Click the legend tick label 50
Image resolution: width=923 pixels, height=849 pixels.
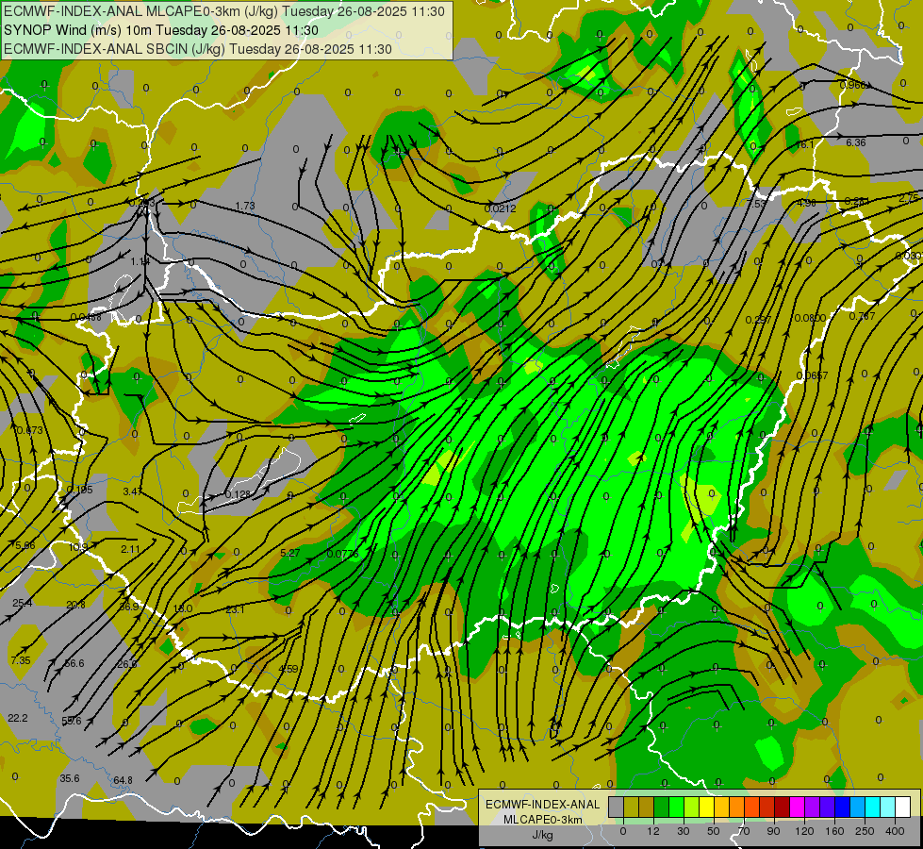[x=714, y=831]
